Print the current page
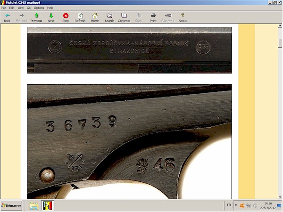The image size is (283, 212). 153,17
